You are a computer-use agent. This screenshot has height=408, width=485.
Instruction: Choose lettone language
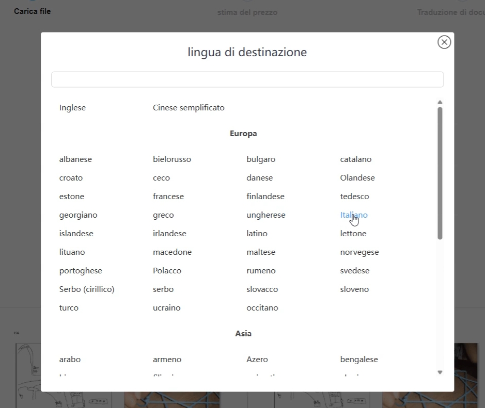(353, 234)
